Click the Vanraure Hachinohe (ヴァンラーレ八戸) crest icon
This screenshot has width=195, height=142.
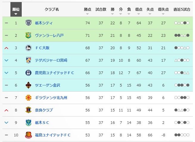[x=28, y=35]
